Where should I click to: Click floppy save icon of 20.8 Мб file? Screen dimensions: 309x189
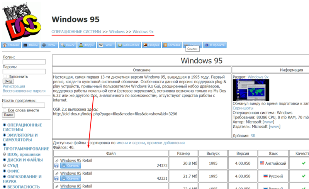pyautogui.click(x=56, y=166)
